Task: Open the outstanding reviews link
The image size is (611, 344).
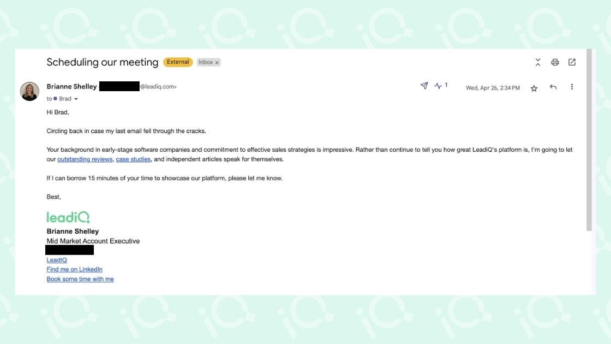Action: (85, 159)
